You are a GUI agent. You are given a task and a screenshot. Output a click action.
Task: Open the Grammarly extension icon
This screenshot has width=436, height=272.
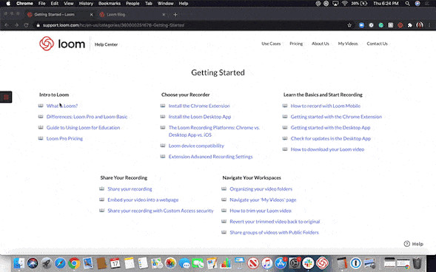coord(381,25)
